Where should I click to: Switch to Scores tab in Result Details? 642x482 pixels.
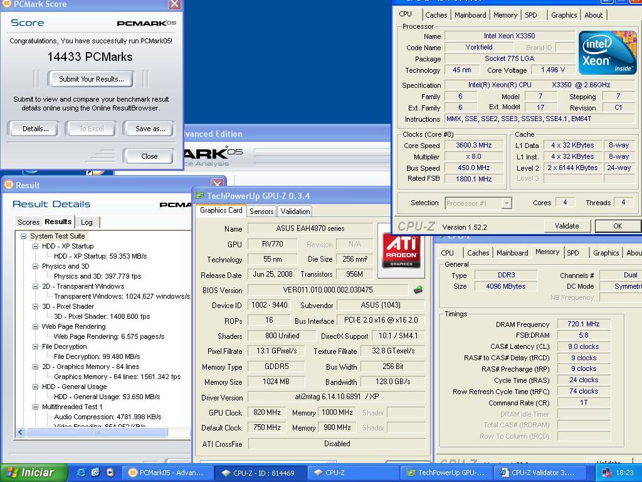pos(28,222)
